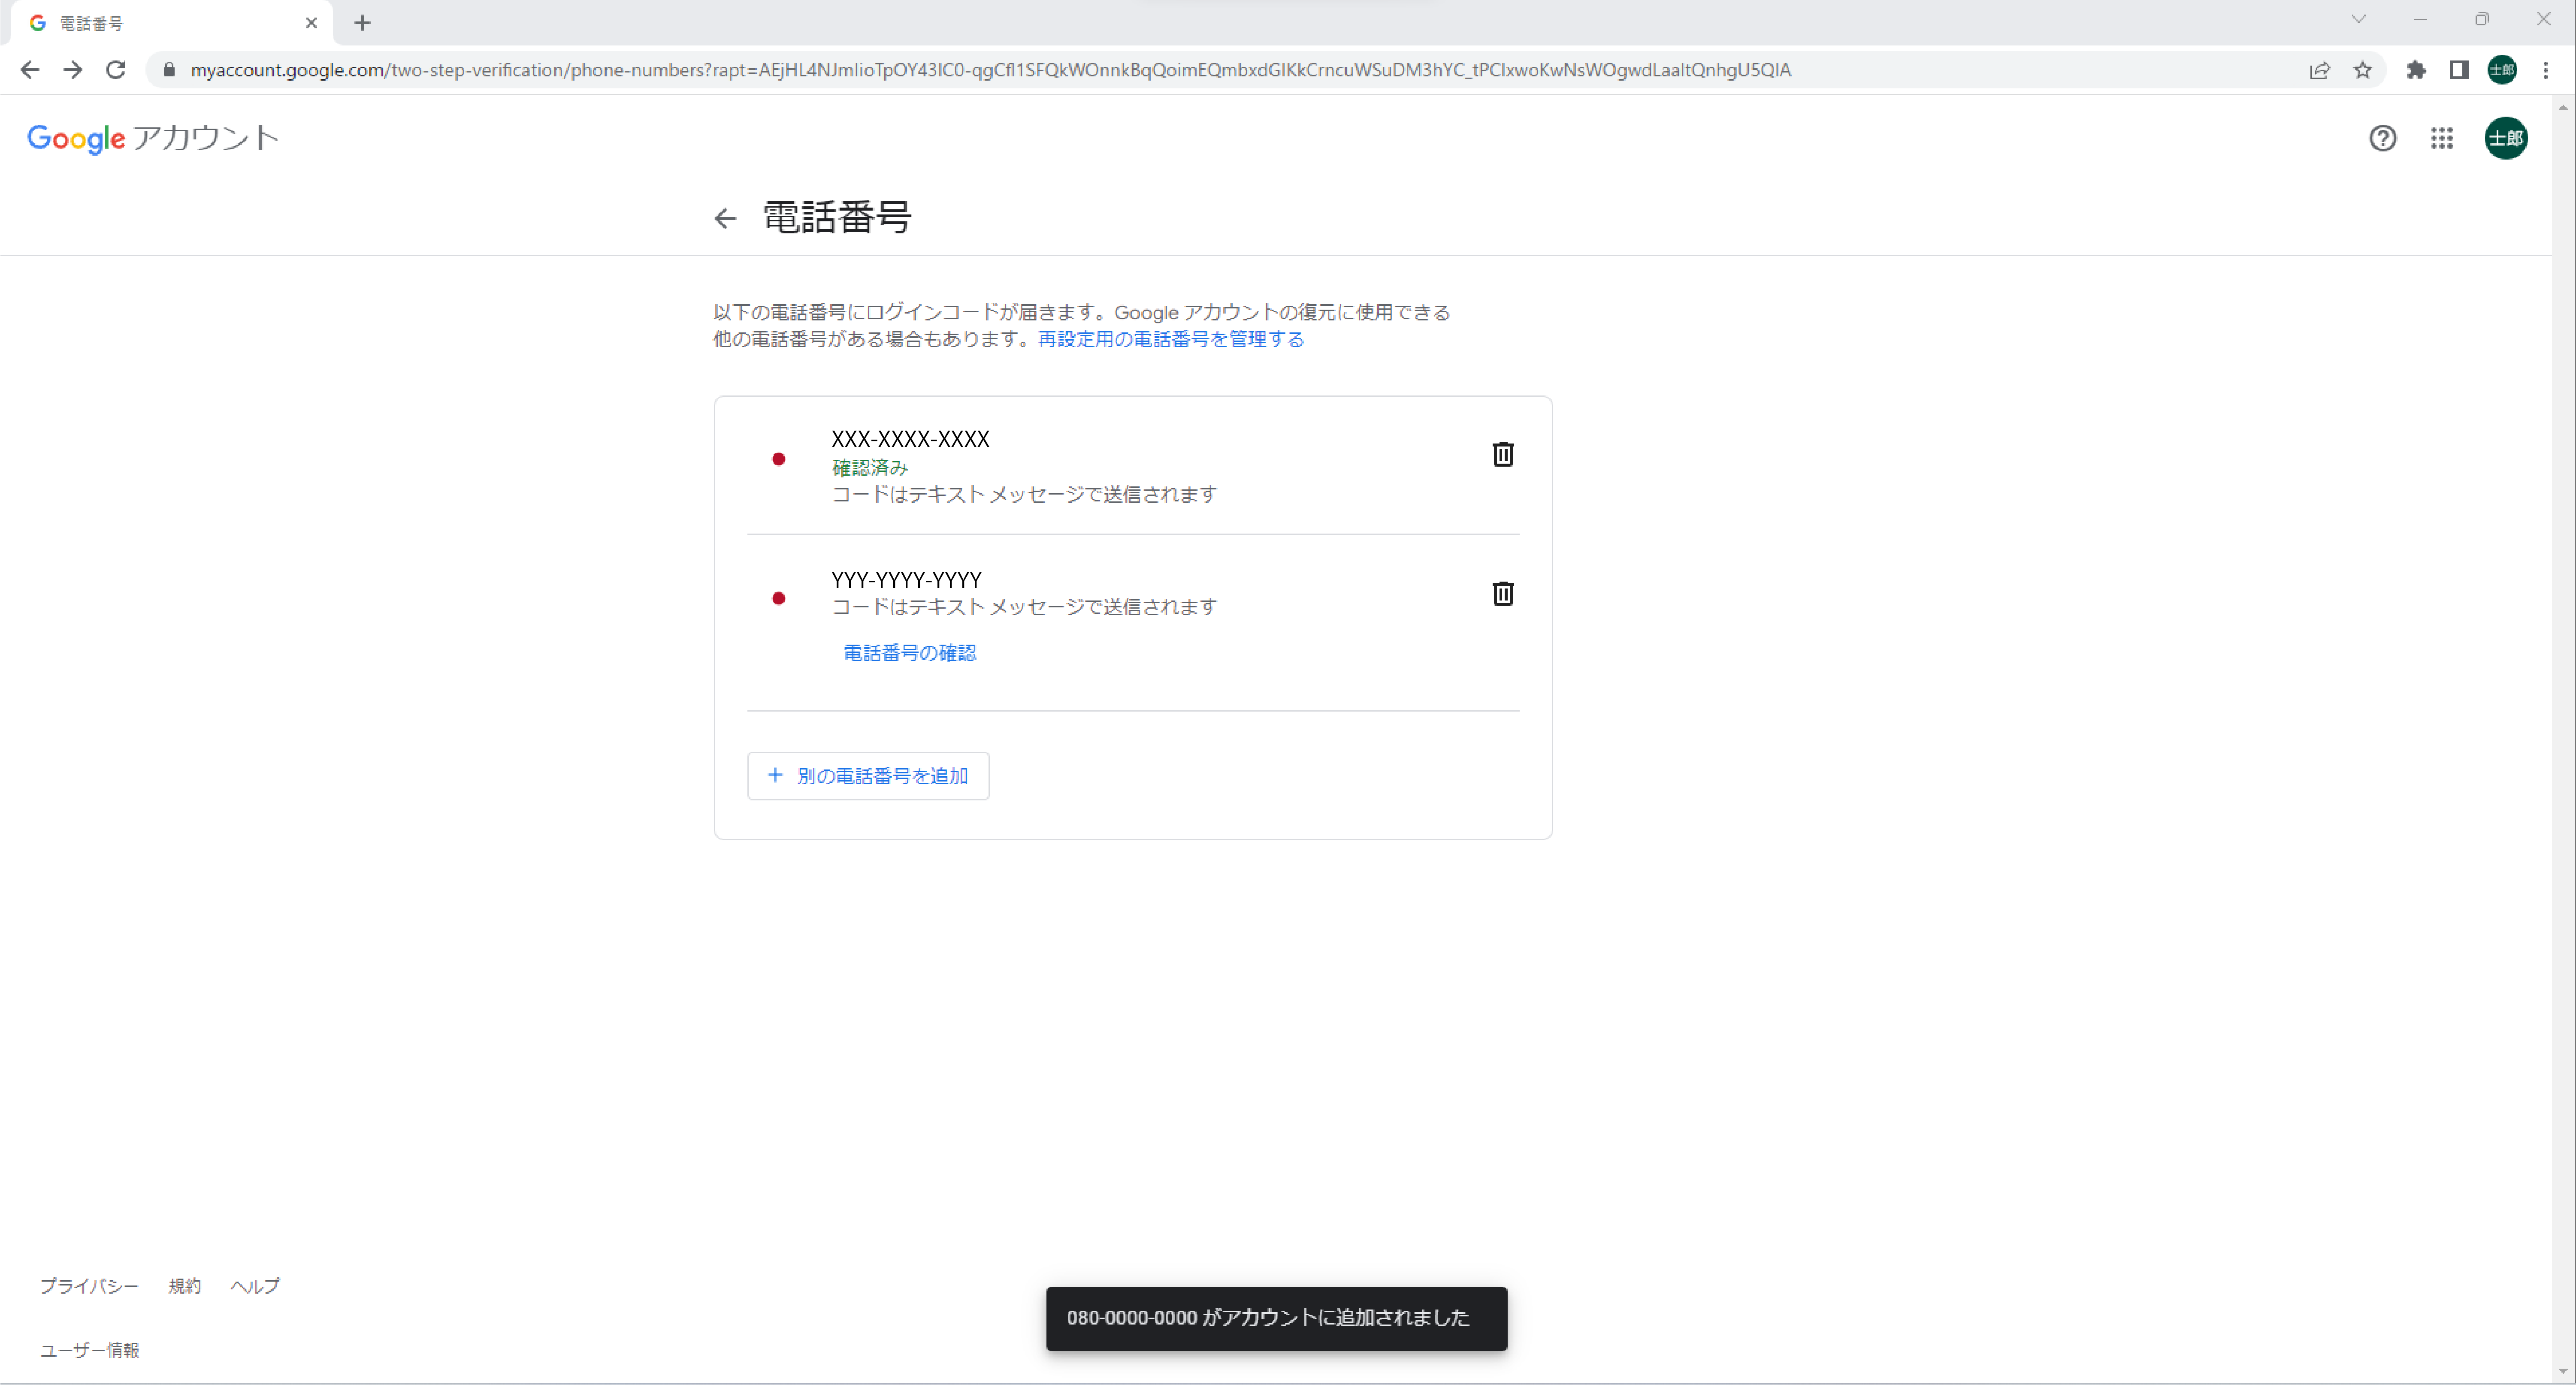This screenshot has width=2576, height=1385.
Task: Share this page via share icon
Action: [x=2320, y=70]
